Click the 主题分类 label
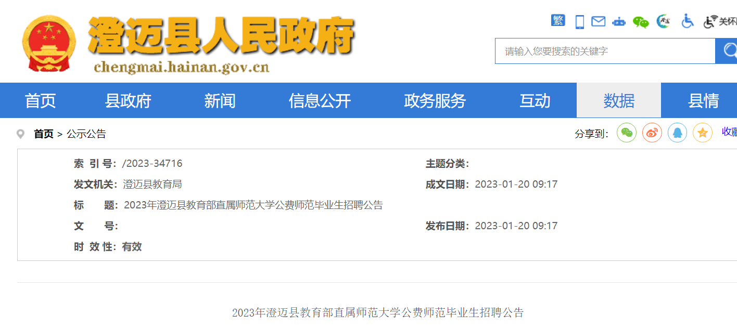The image size is (737, 328). point(447,164)
